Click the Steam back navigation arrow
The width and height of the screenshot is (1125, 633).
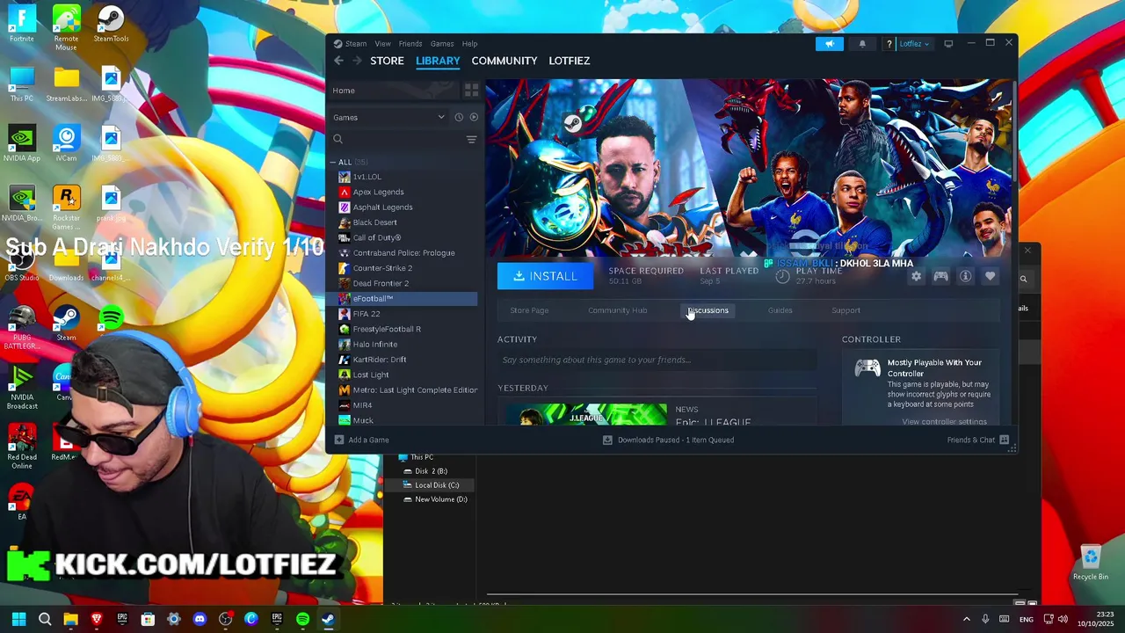(338, 61)
